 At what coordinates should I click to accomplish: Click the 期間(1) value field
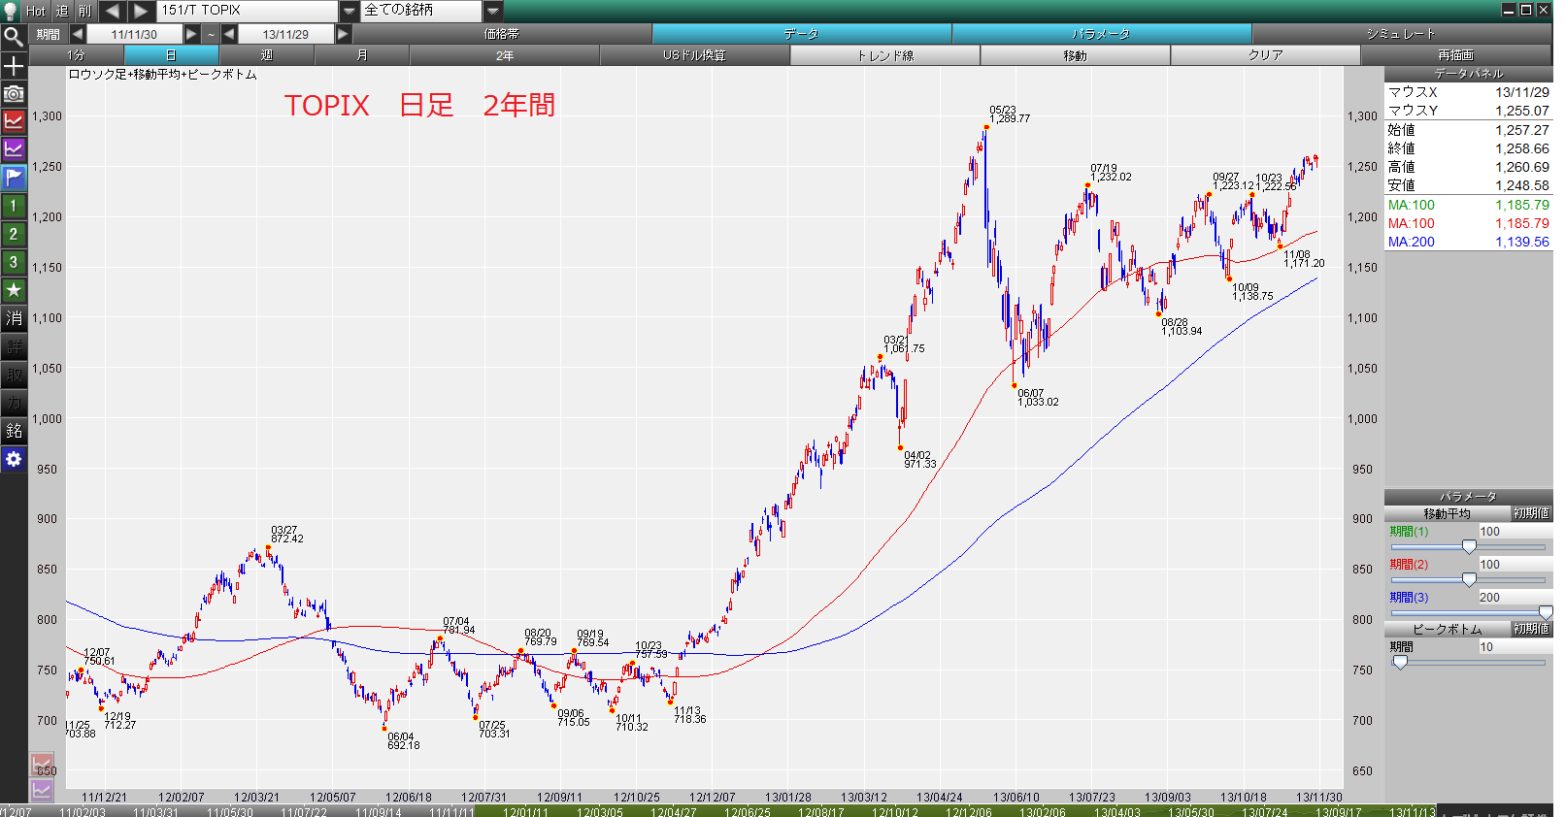click(1515, 531)
